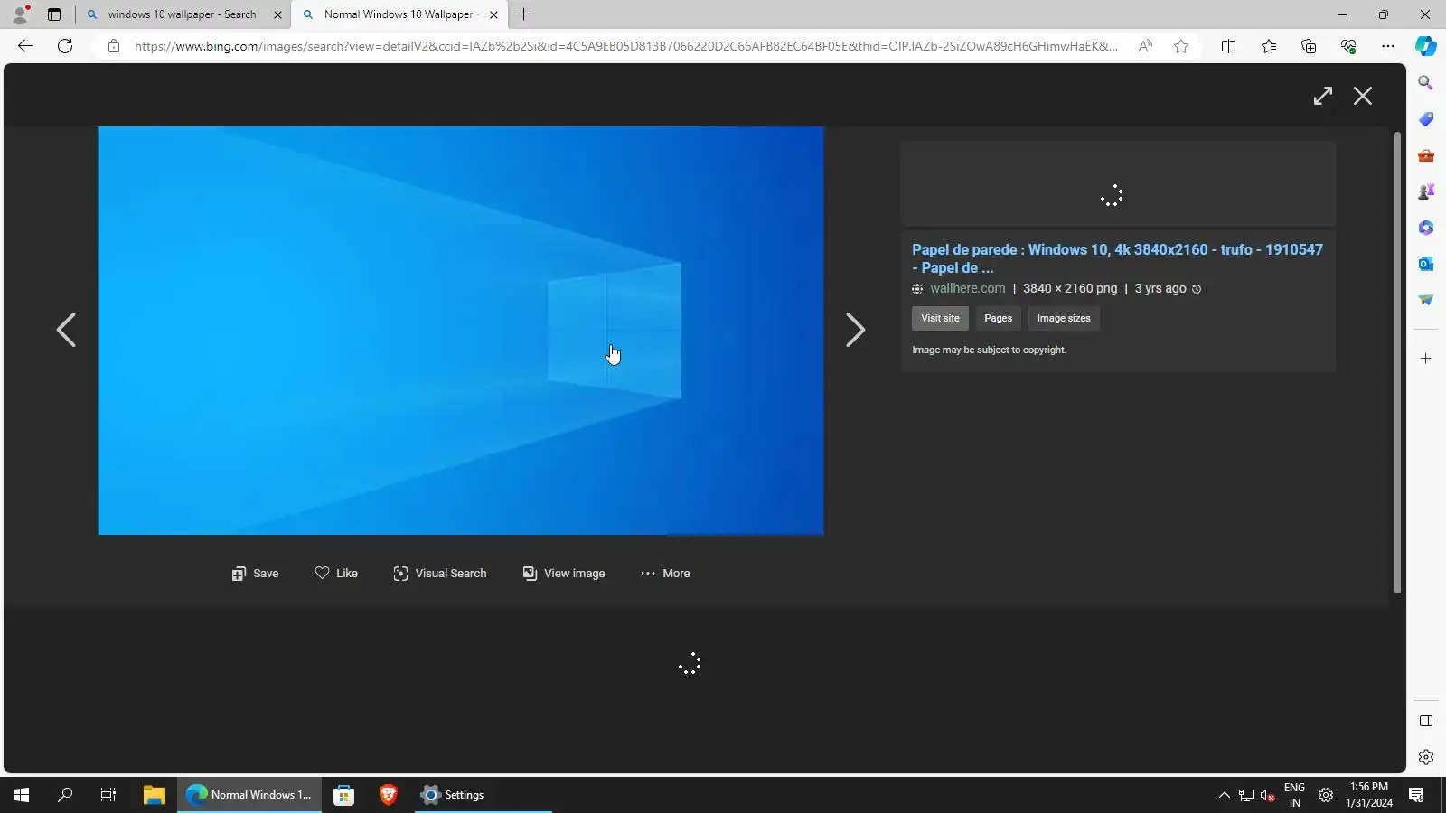Viewport: 1446px width, 813px height.
Task: Open Browser essentials
Action: pos(1348,46)
